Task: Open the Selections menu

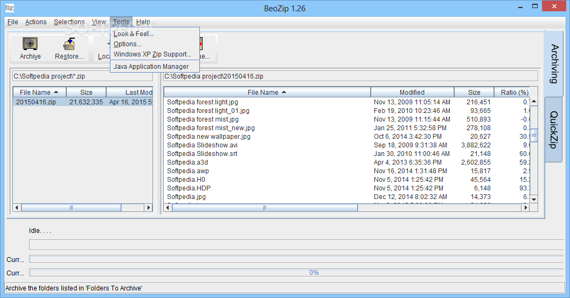Action: pyautogui.click(x=69, y=22)
